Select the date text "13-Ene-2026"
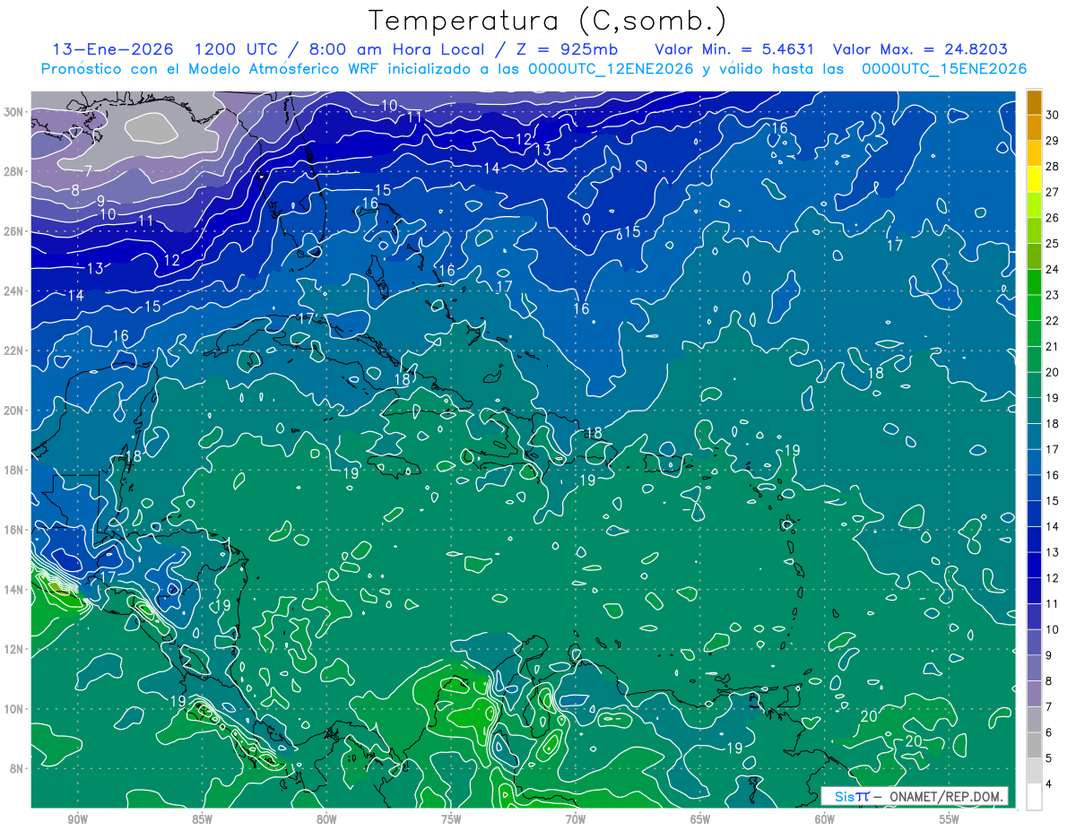The width and height of the screenshot is (1076, 831). tap(111, 49)
